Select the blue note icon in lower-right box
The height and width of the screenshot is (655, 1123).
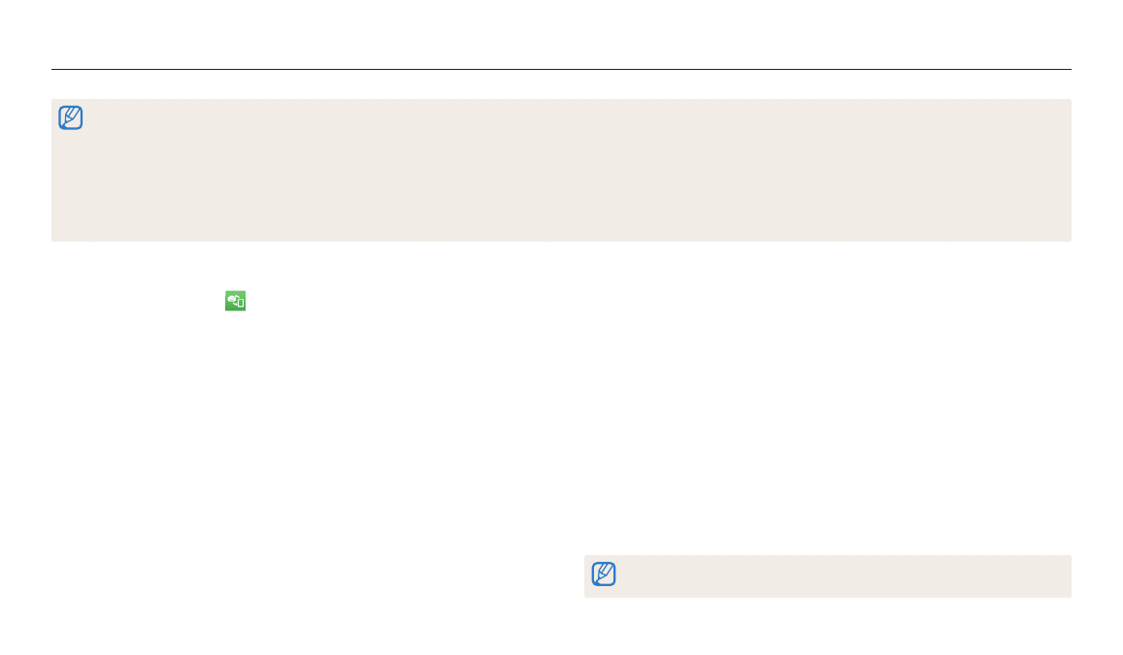pos(603,573)
